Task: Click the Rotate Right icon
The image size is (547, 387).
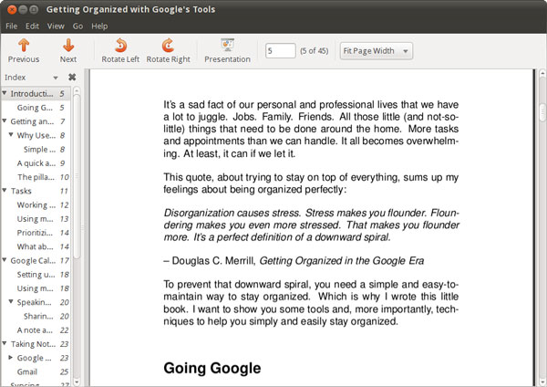Action: point(168,46)
